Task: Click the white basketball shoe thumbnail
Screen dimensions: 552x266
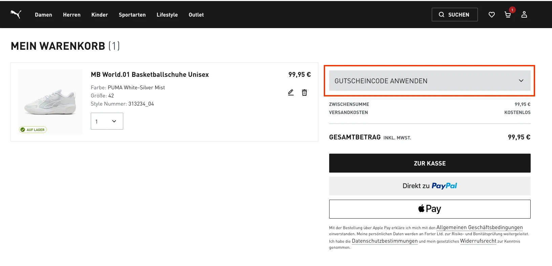Action: click(x=50, y=102)
